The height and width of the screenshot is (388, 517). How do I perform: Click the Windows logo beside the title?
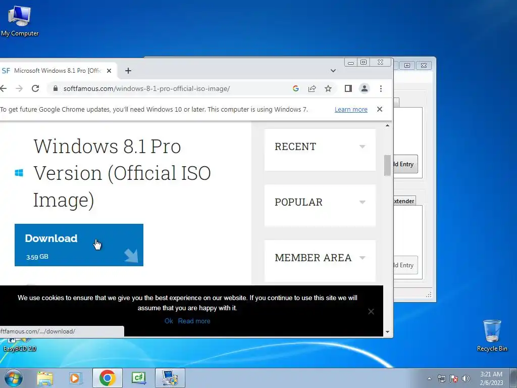[19, 173]
